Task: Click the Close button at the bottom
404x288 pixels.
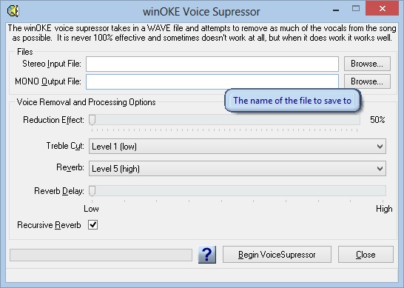Action: tap(366, 255)
